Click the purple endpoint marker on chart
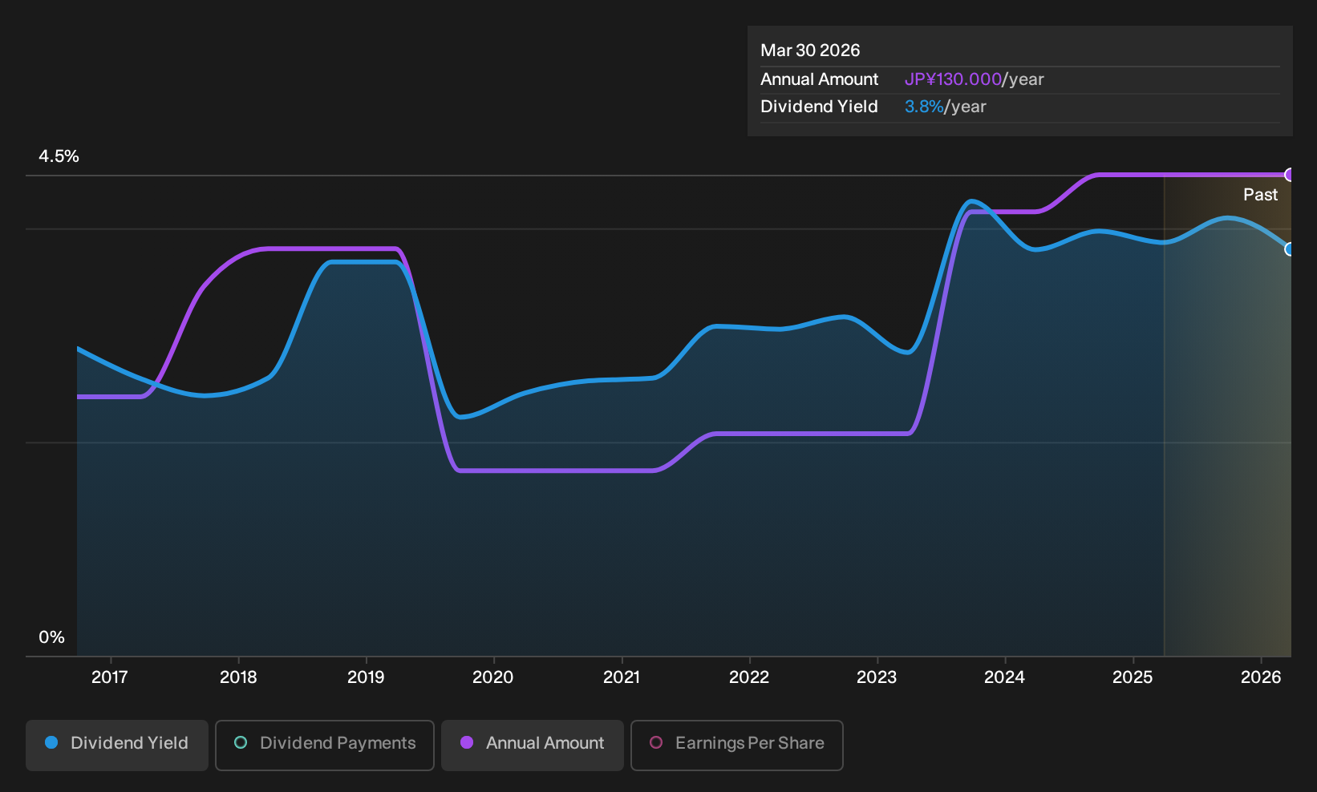The image size is (1317, 792). (x=1290, y=175)
